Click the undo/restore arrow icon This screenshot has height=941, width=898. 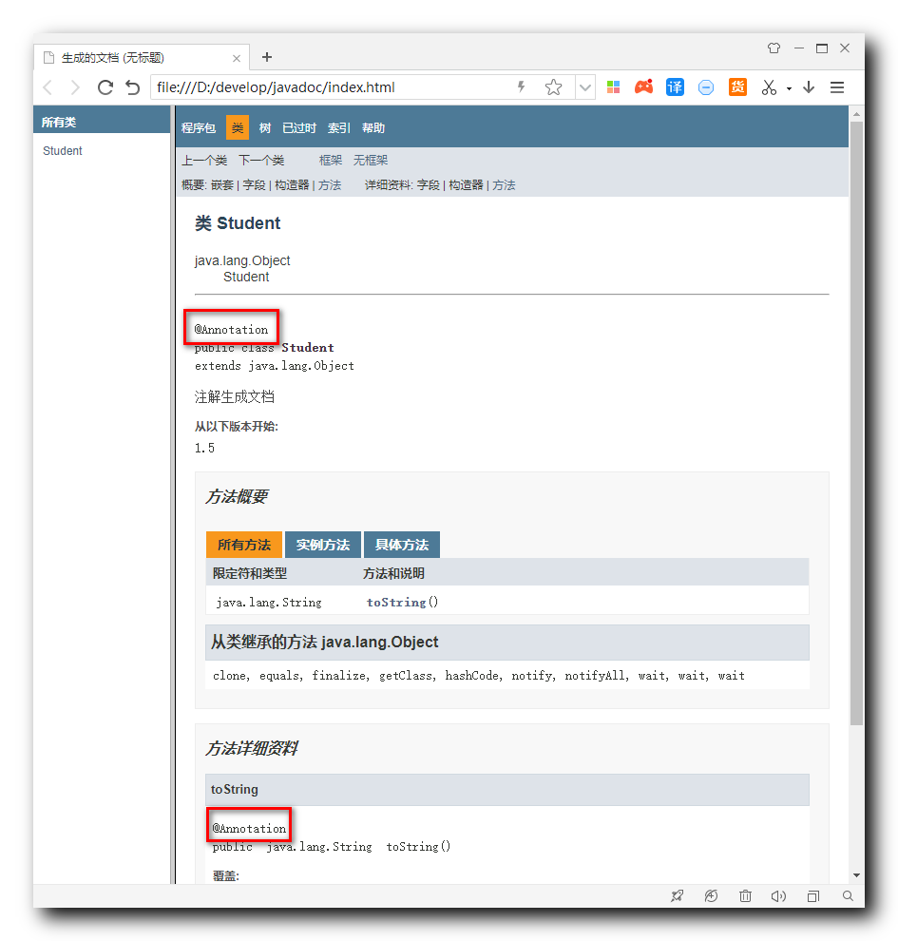pos(133,87)
